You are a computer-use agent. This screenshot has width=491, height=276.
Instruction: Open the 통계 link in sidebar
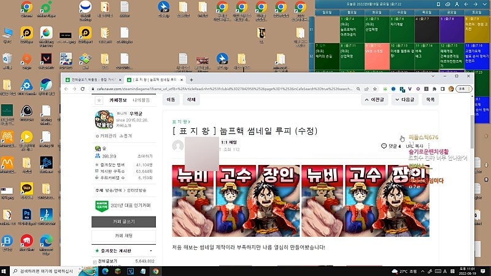click(x=126, y=136)
